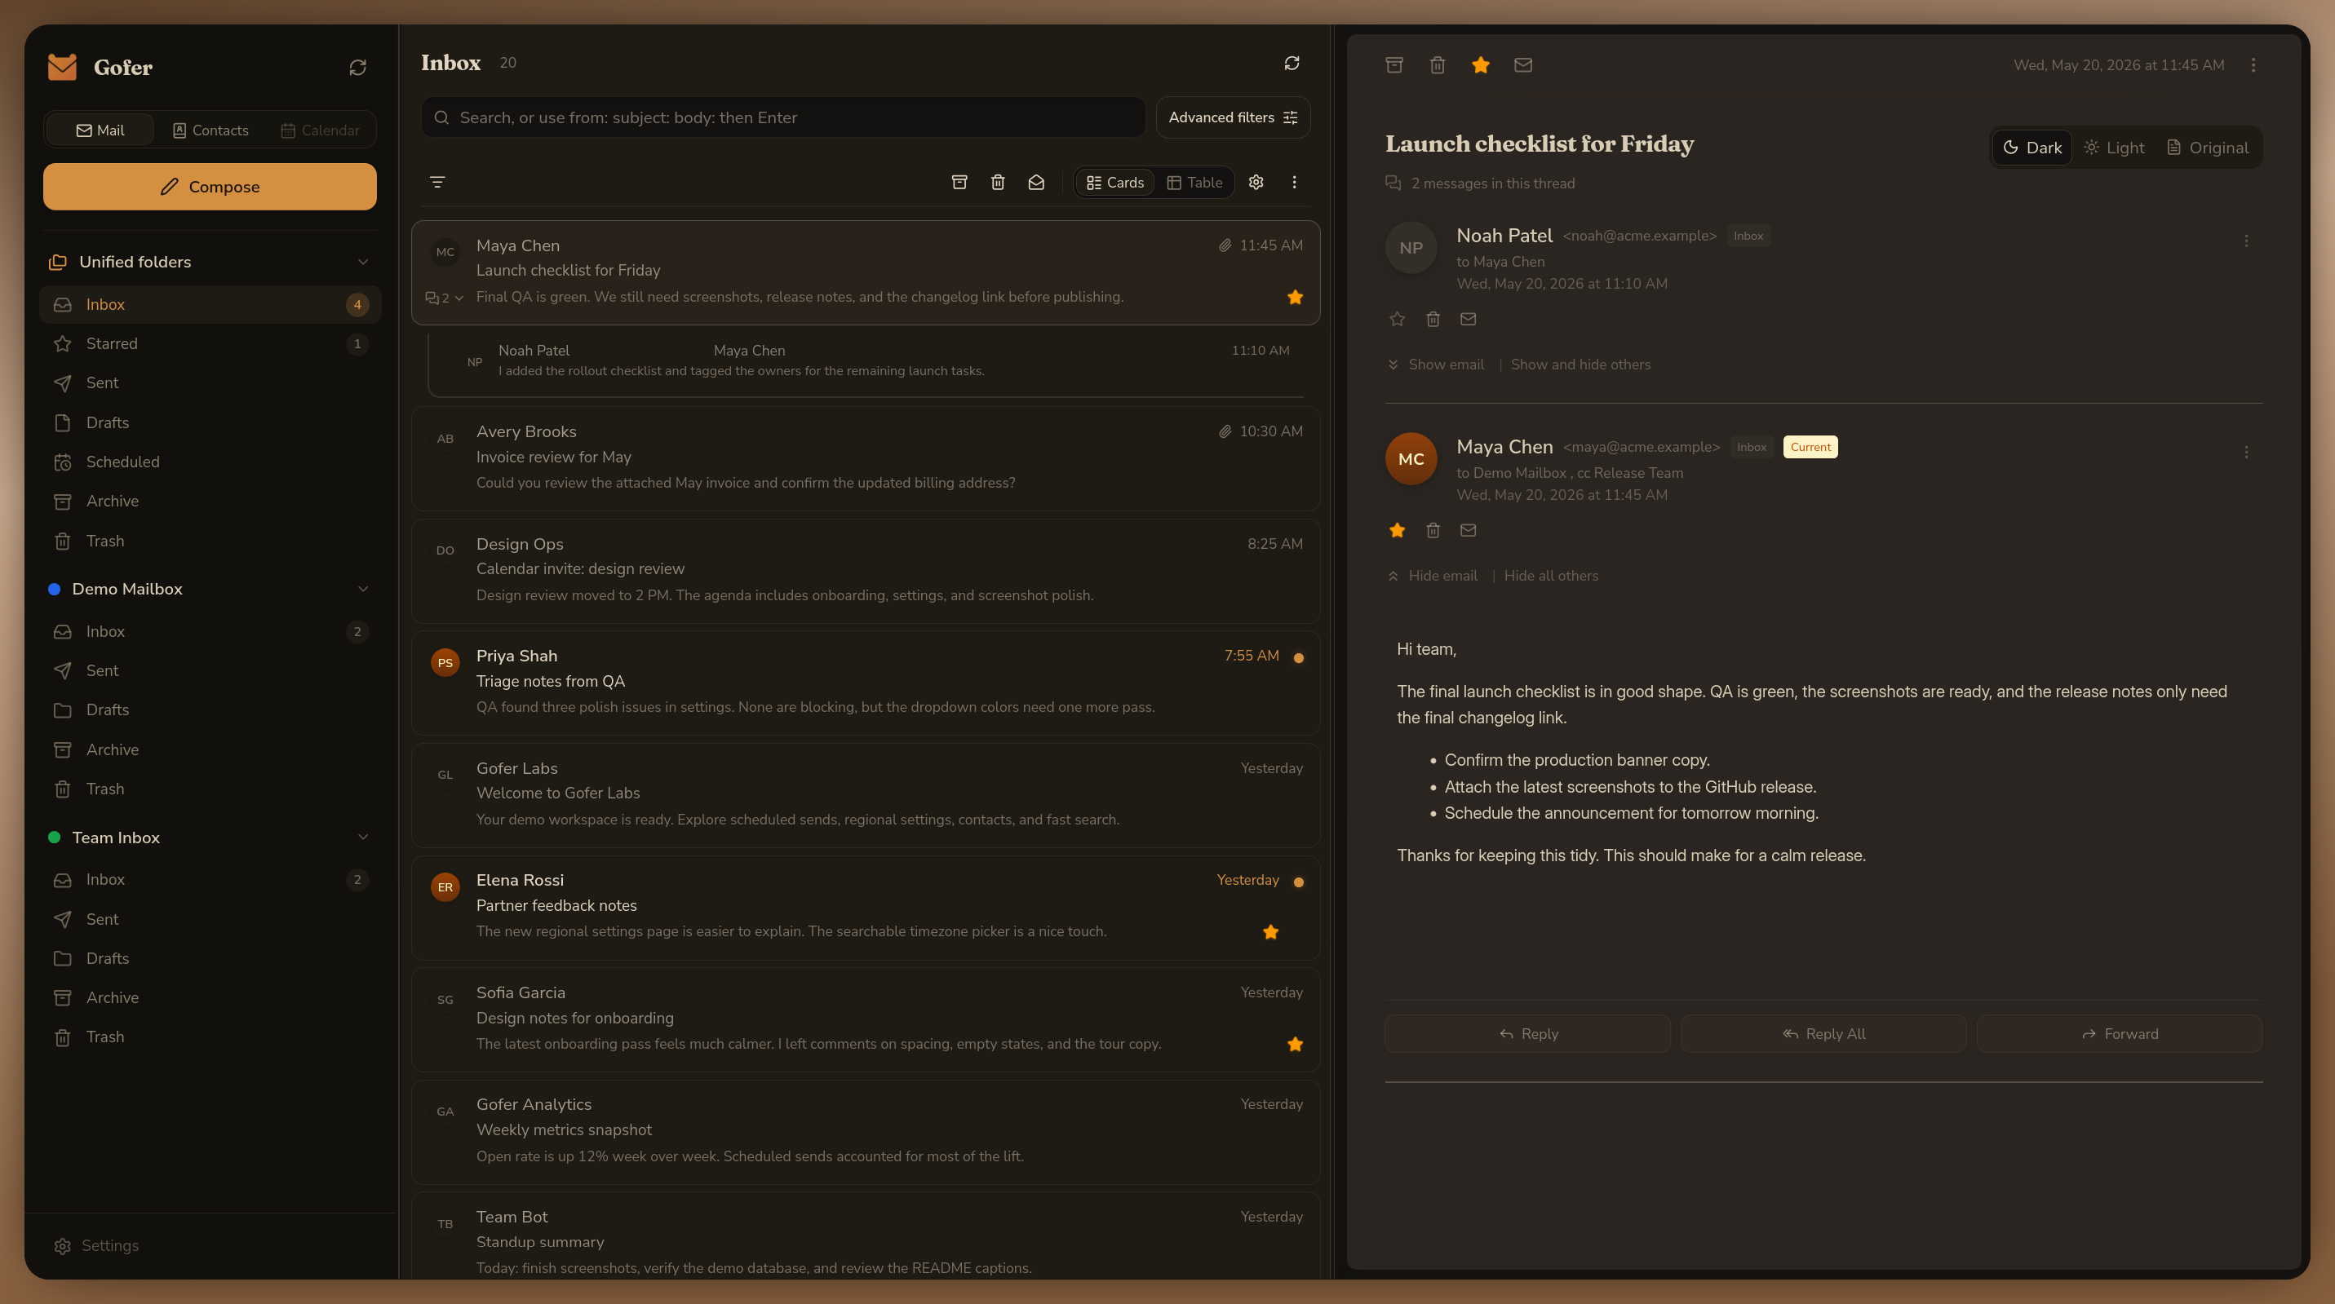Open Gofer Analytics Weekly metrics snapshot email
Screen dimensions: 2335x1304
click(x=865, y=1131)
